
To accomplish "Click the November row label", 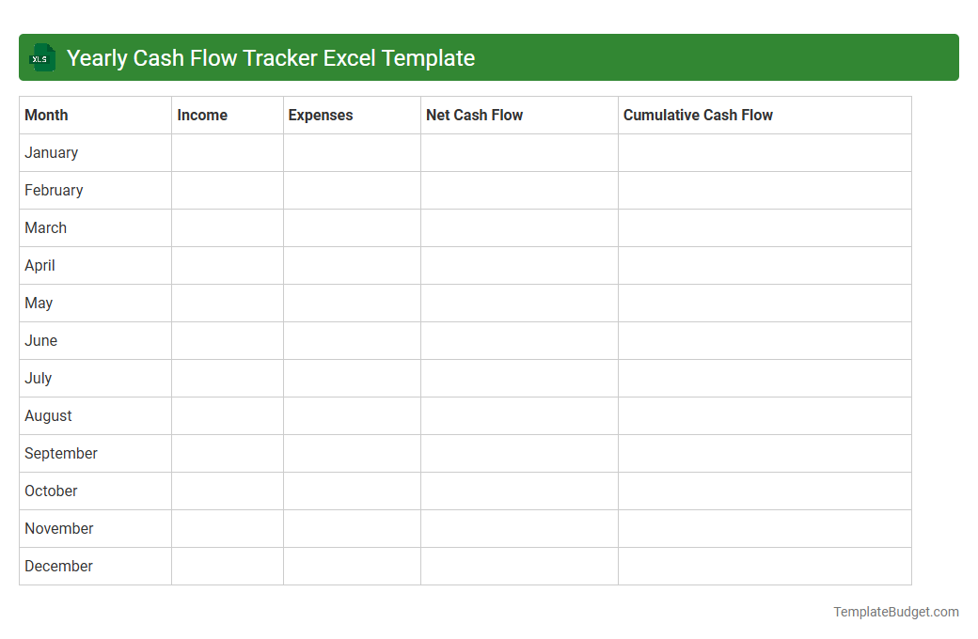I will tap(58, 528).
